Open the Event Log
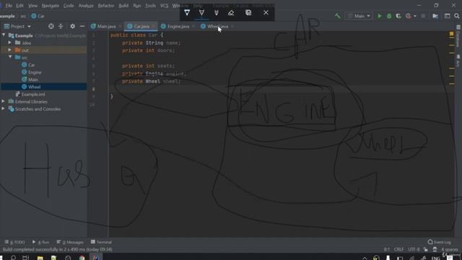 [440, 242]
